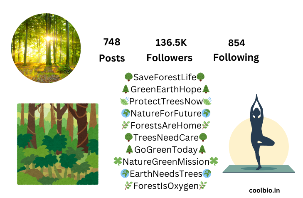Select the SaveForestLife bio text

coord(165,77)
